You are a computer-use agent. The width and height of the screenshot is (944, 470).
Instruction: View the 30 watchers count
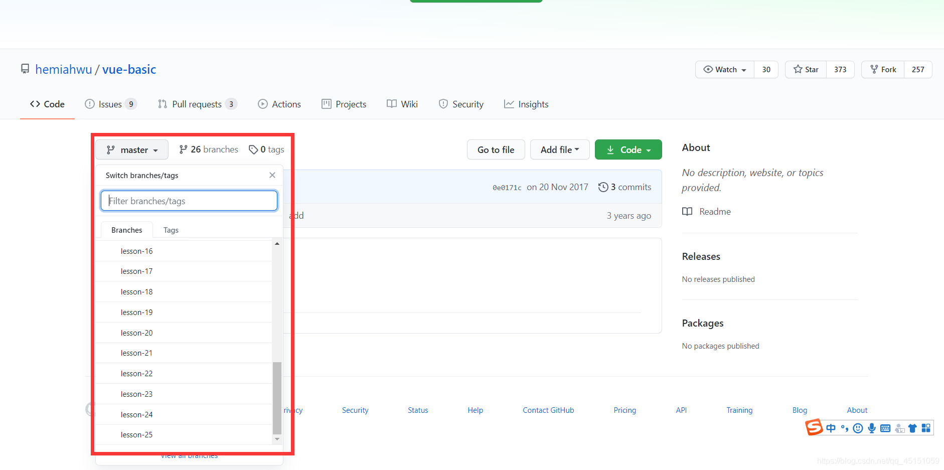pos(766,70)
